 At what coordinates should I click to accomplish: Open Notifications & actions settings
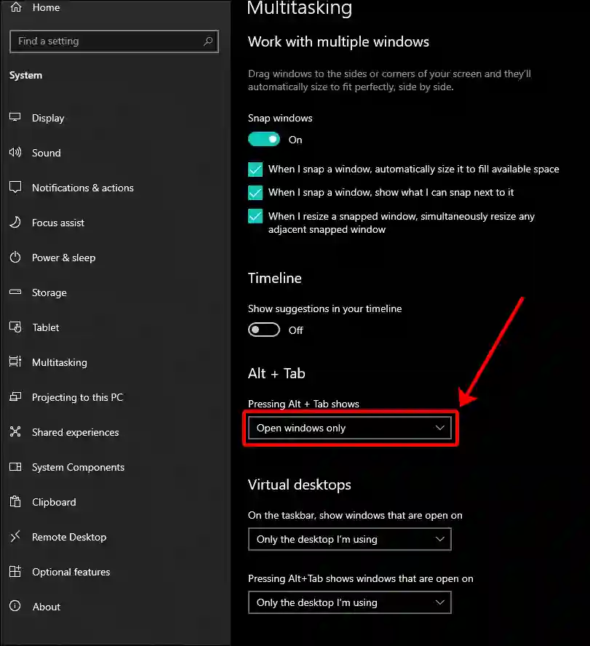(x=83, y=188)
